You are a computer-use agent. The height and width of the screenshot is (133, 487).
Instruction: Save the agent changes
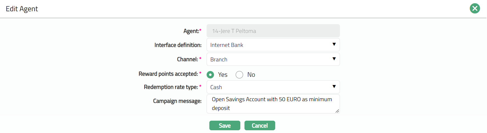pyautogui.click(x=225, y=126)
